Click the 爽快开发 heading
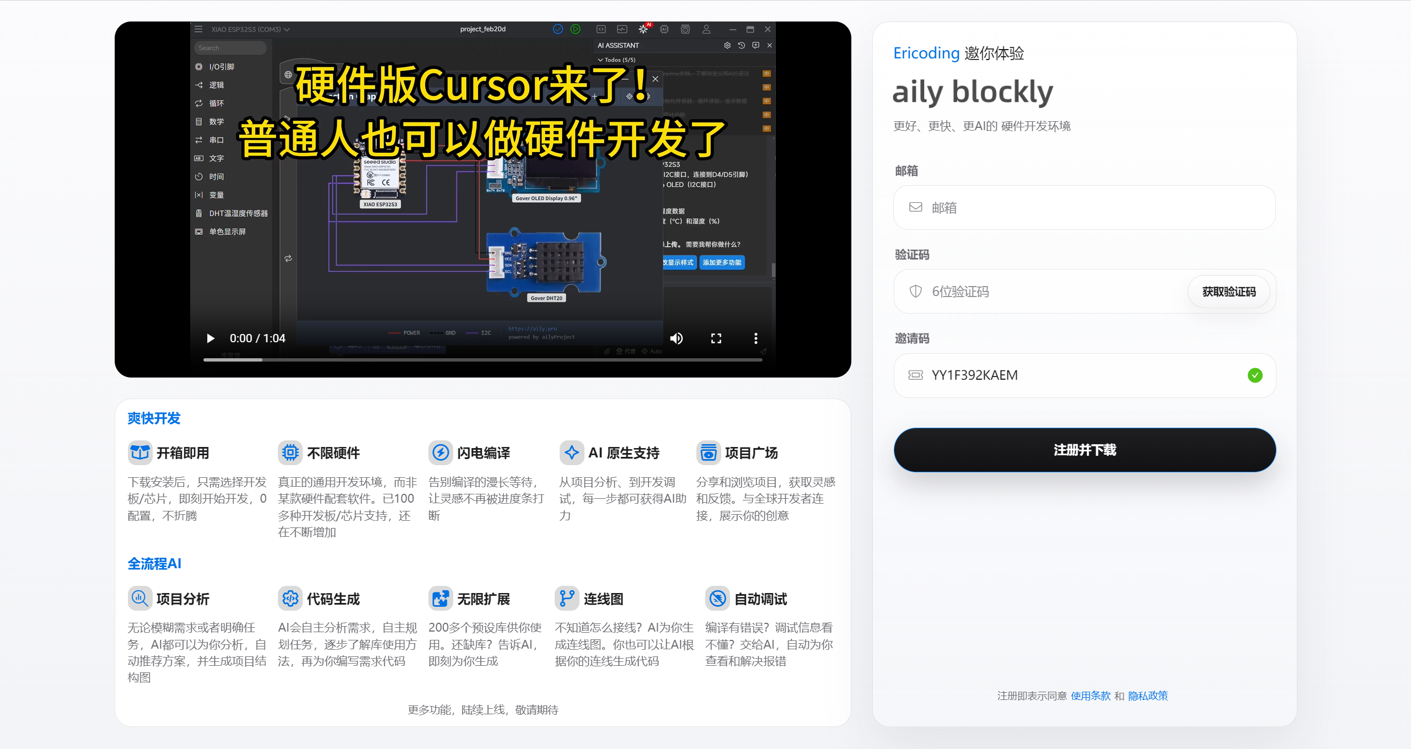1411x749 pixels. 154,418
